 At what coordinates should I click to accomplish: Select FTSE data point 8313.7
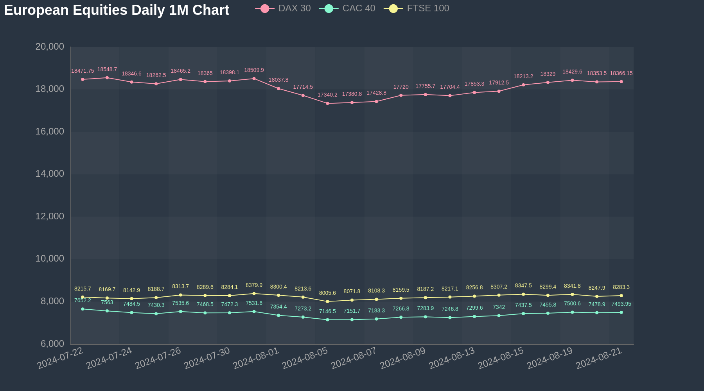click(x=181, y=295)
